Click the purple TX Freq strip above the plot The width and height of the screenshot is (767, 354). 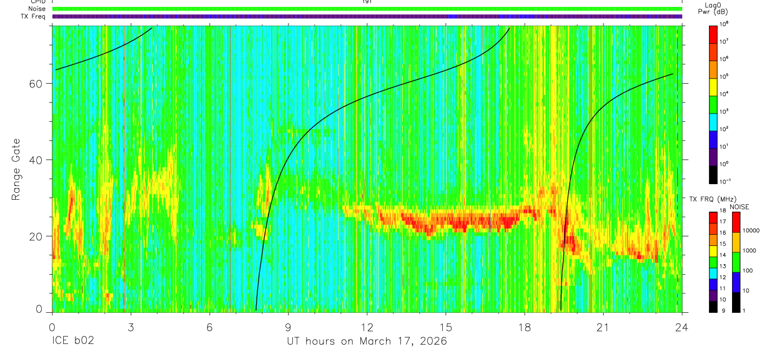pyautogui.click(x=367, y=16)
